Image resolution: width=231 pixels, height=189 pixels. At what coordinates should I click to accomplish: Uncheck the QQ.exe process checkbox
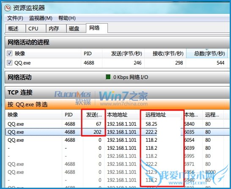click(x=9, y=63)
